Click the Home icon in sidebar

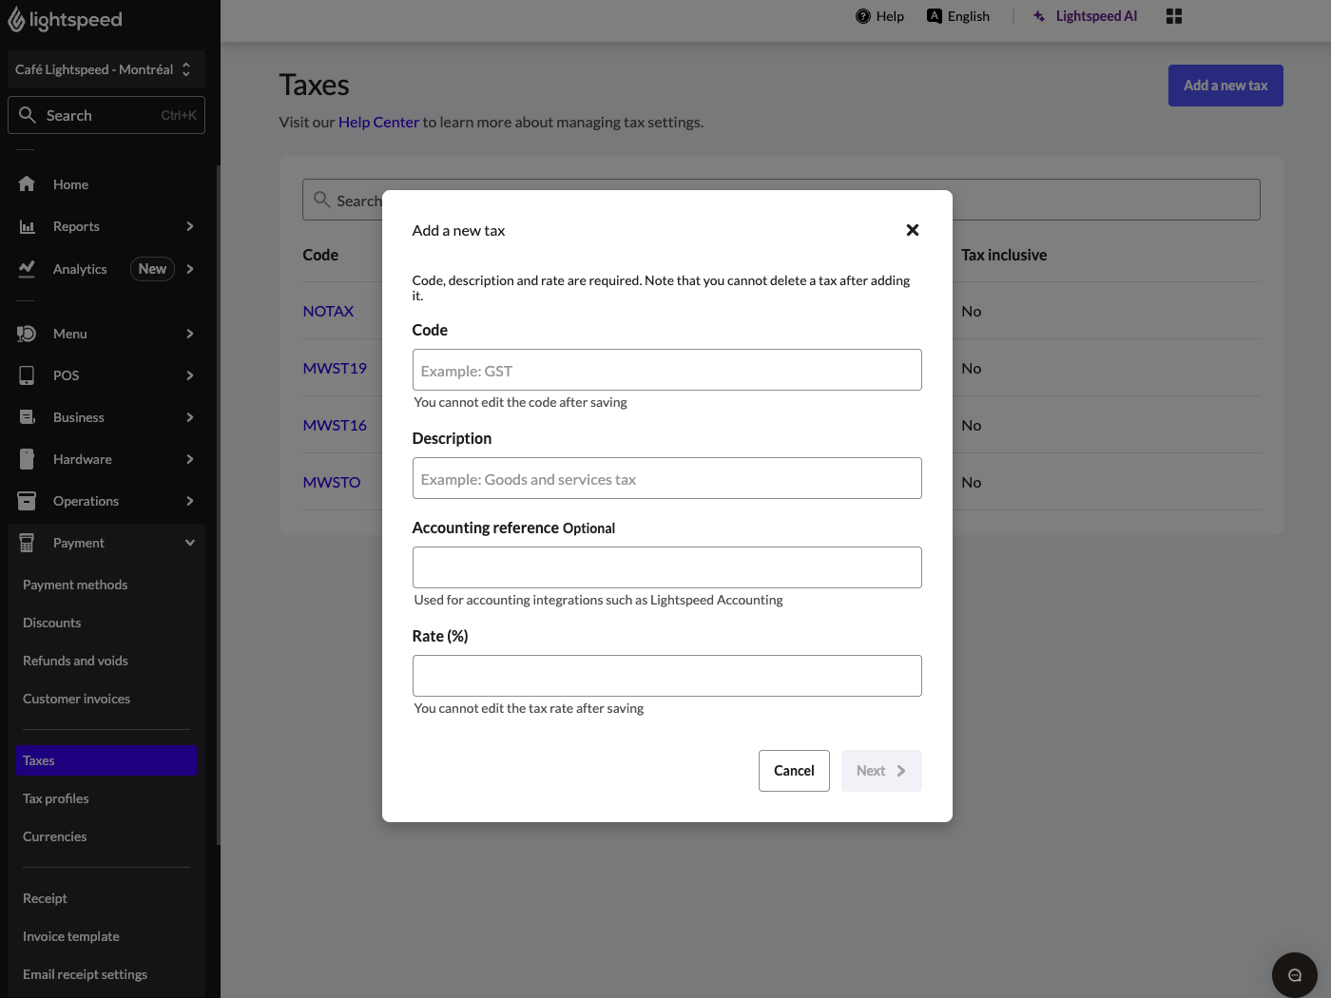click(x=27, y=184)
